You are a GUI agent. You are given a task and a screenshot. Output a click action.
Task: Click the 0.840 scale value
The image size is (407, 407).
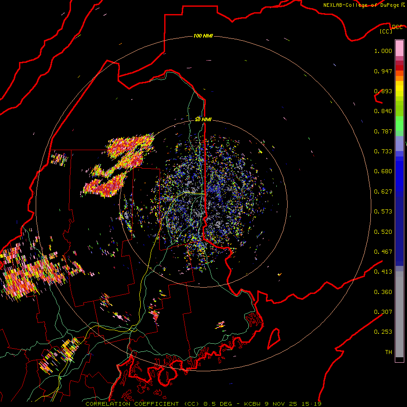click(x=383, y=111)
